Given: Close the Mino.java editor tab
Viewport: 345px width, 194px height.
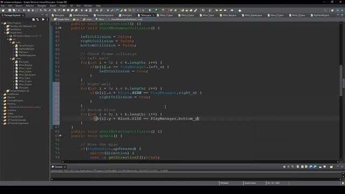Looking at the screenshot, I should [153, 15].
